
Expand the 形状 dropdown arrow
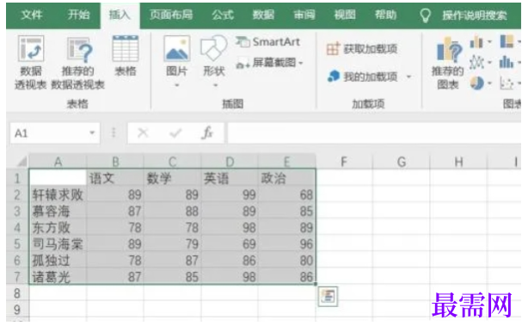tap(215, 85)
